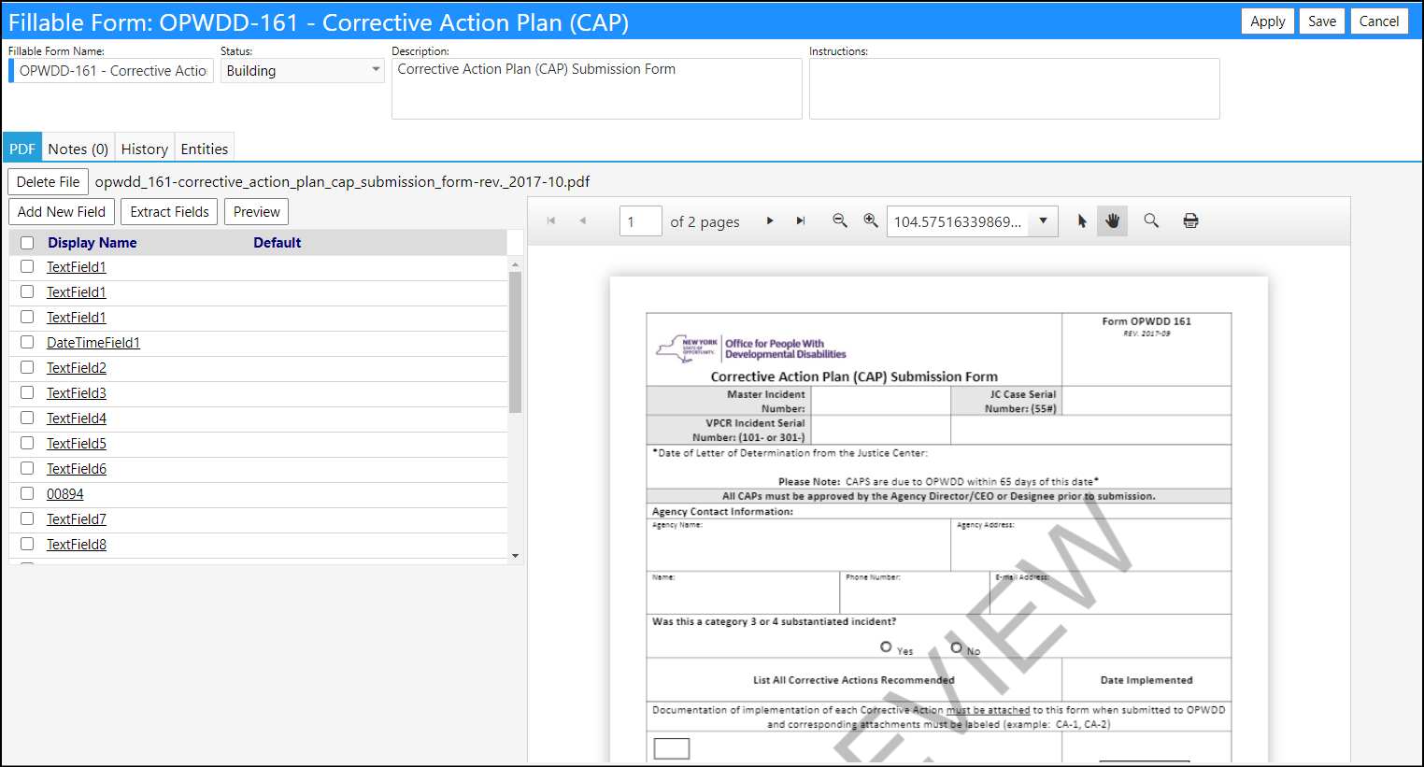The height and width of the screenshot is (767, 1424).
Task: Click the Default column header
Action: click(x=278, y=243)
